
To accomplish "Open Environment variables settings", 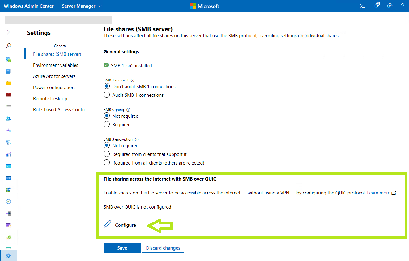I will click(x=56, y=65).
